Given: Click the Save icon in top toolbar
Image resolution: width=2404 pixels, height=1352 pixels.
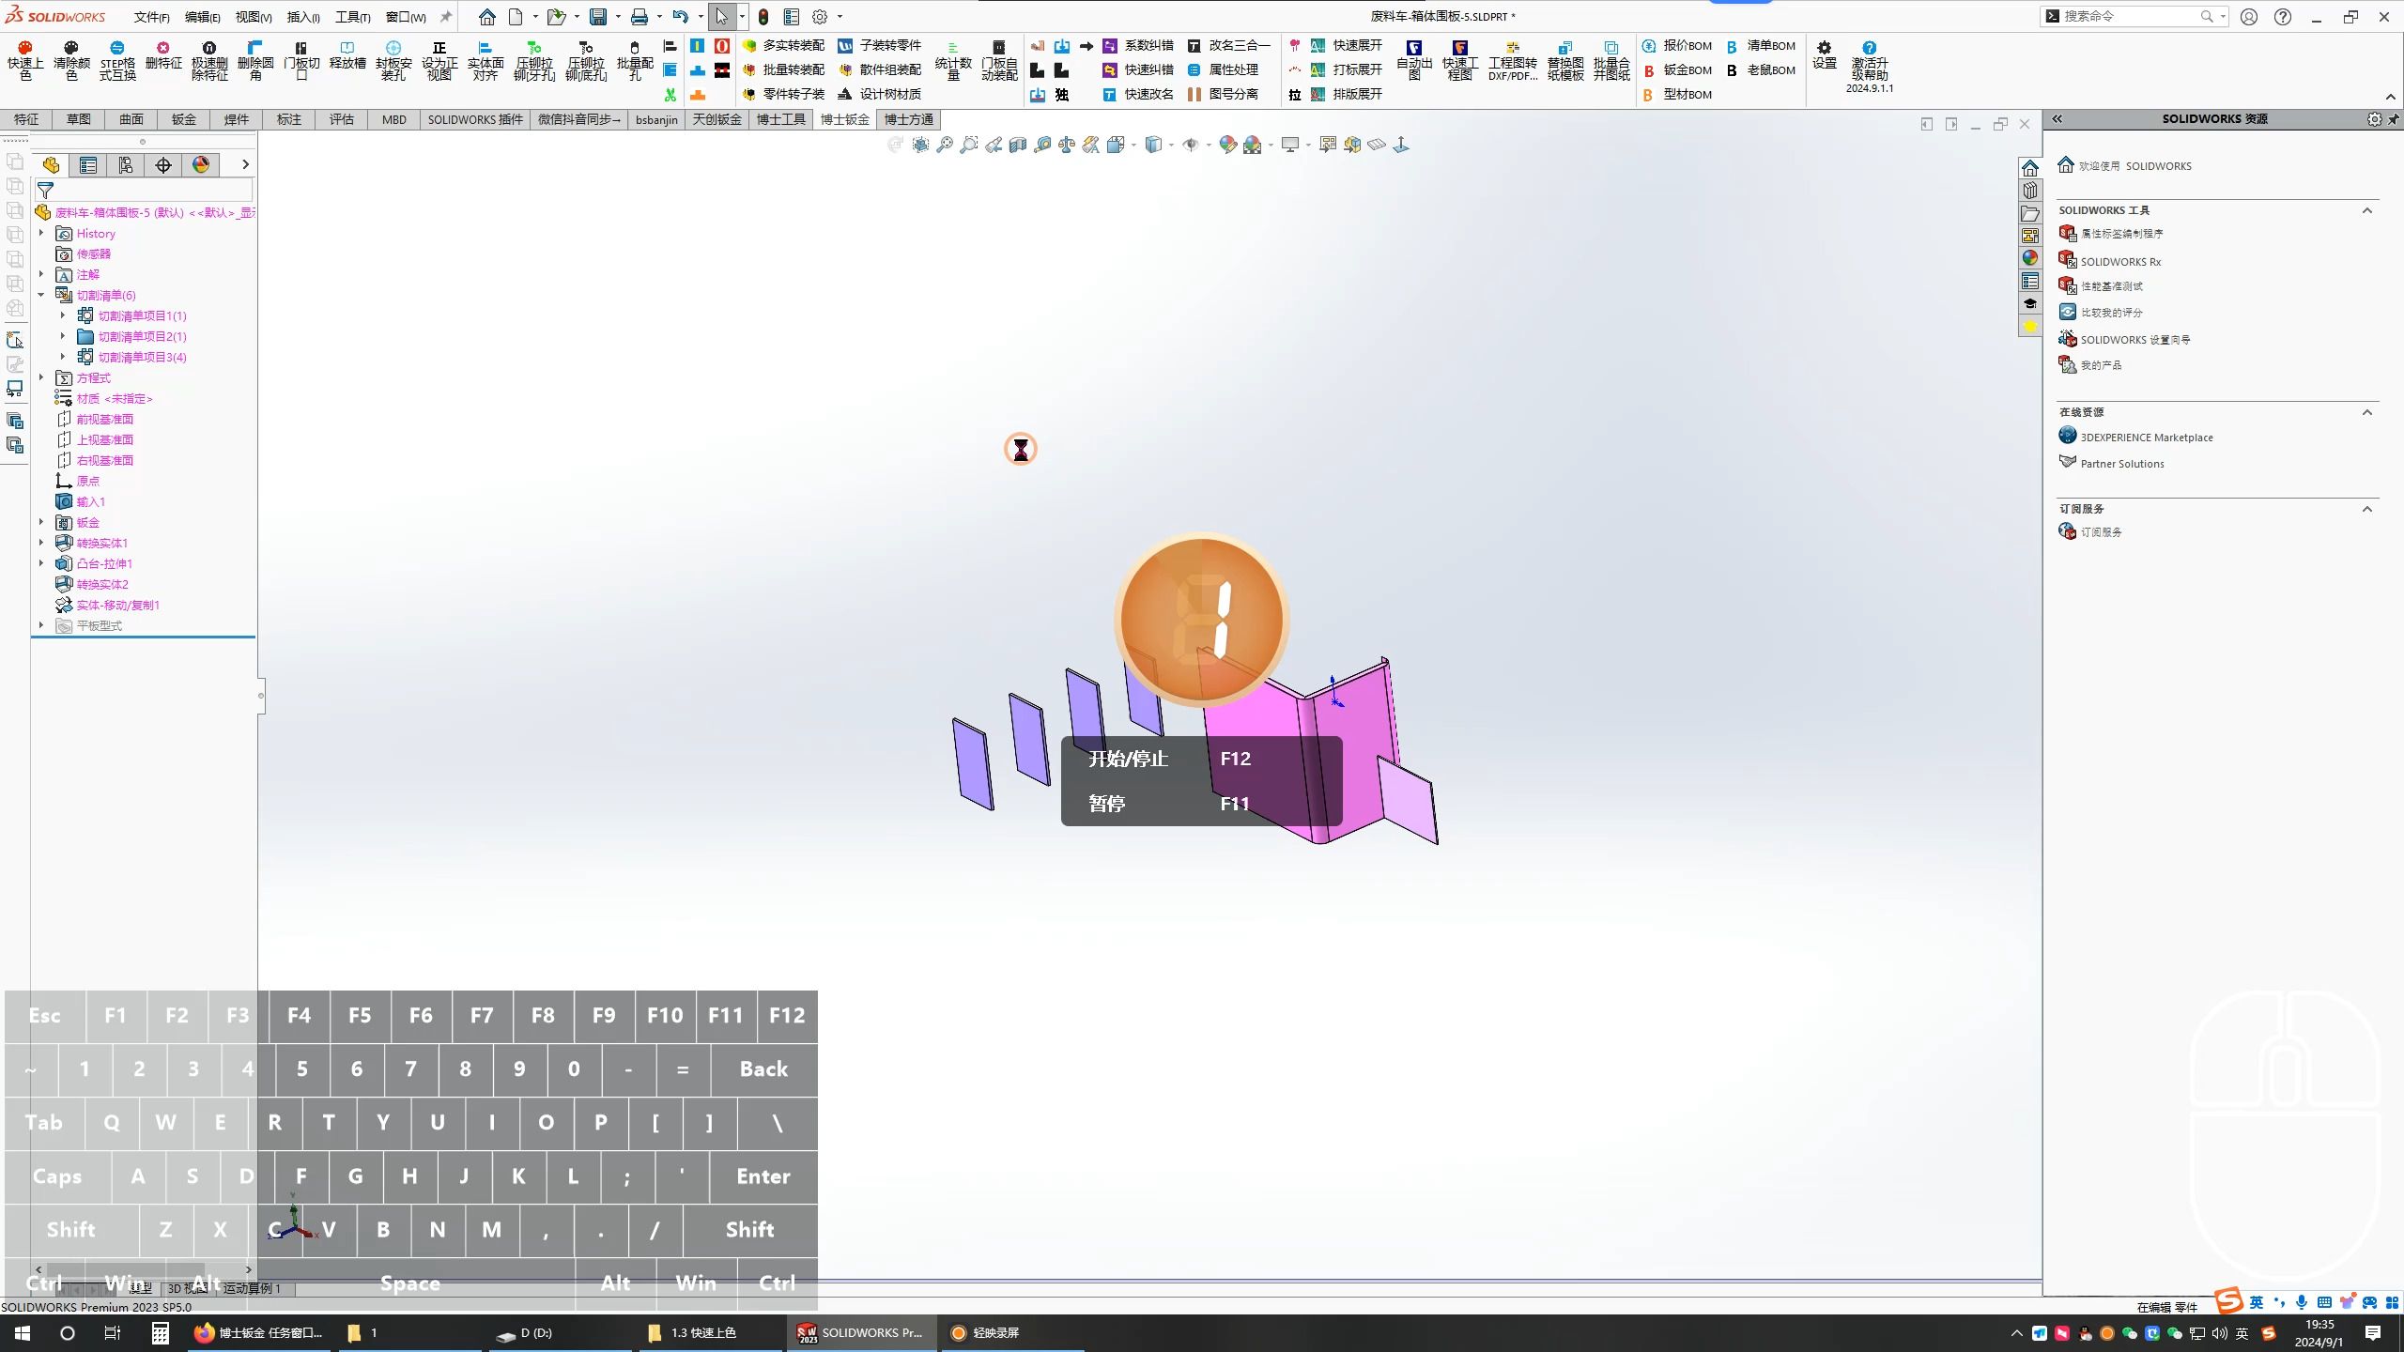Looking at the screenshot, I should (597, 17).
